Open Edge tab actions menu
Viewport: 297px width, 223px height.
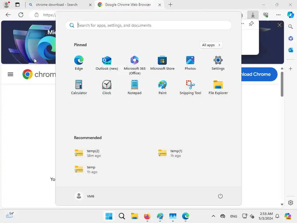[x=17, y=5]
